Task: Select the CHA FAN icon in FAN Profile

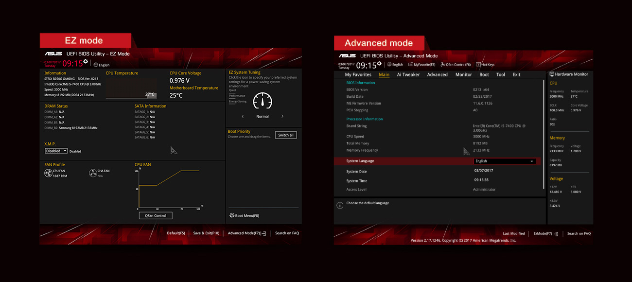Action: tap(93, 173)
